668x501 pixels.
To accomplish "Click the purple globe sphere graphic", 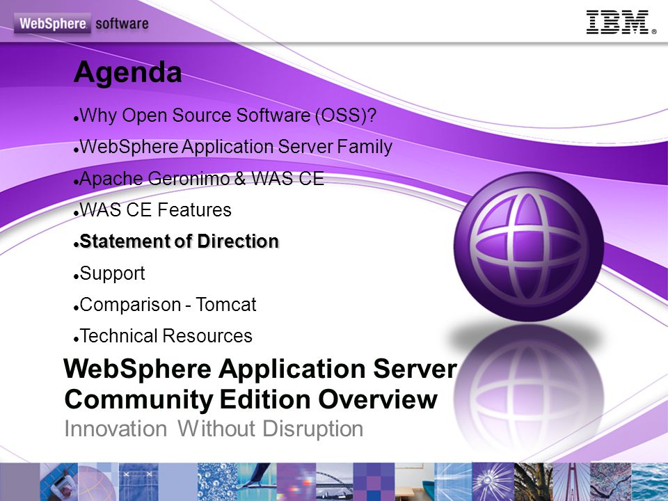I will [529, 246].
